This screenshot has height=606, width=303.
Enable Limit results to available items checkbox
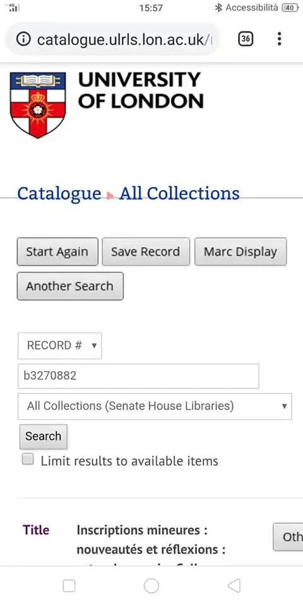tap(27, 459)
